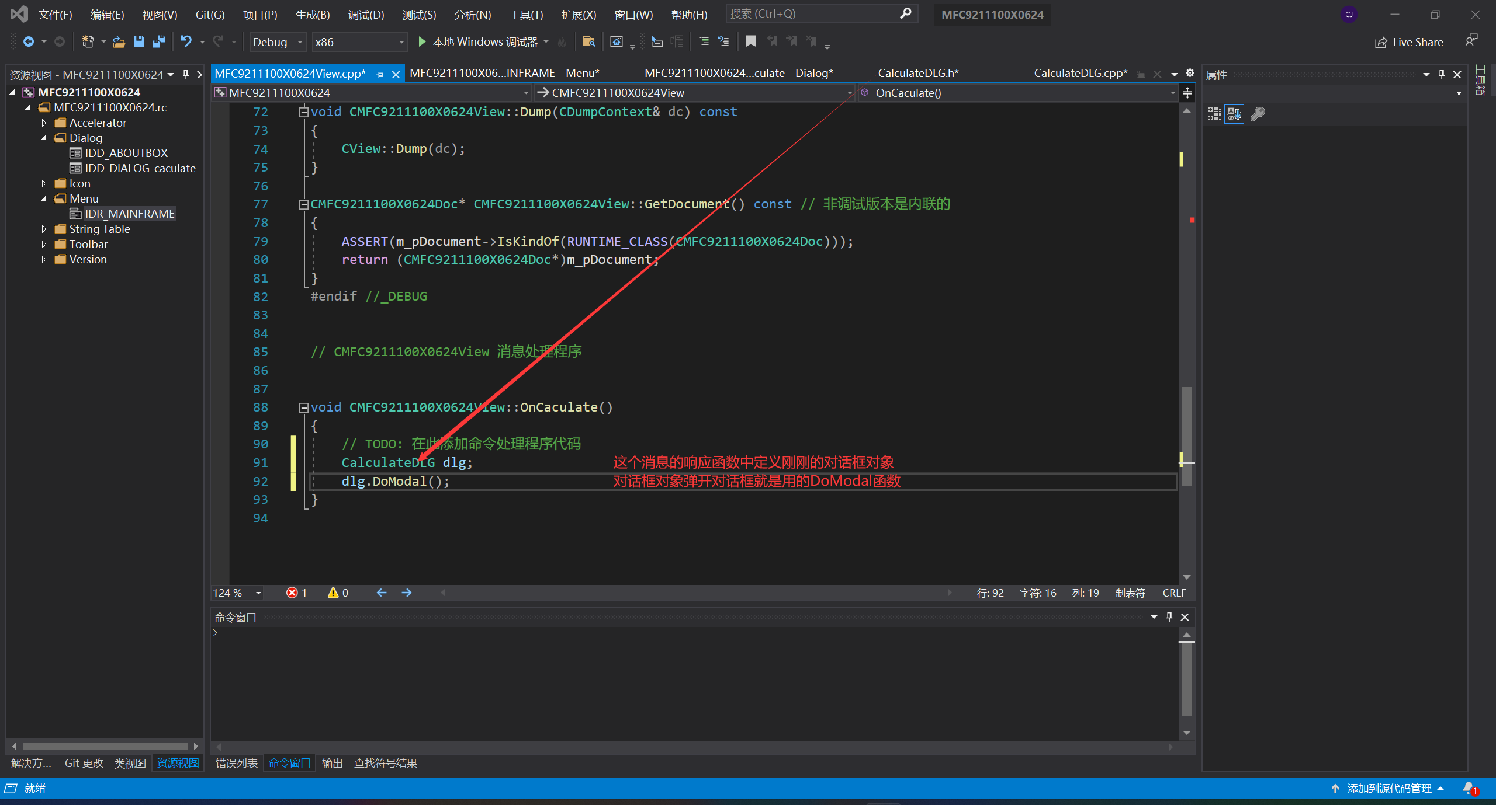
Task: Toggle pin on command window panel
Action: 1169,617
